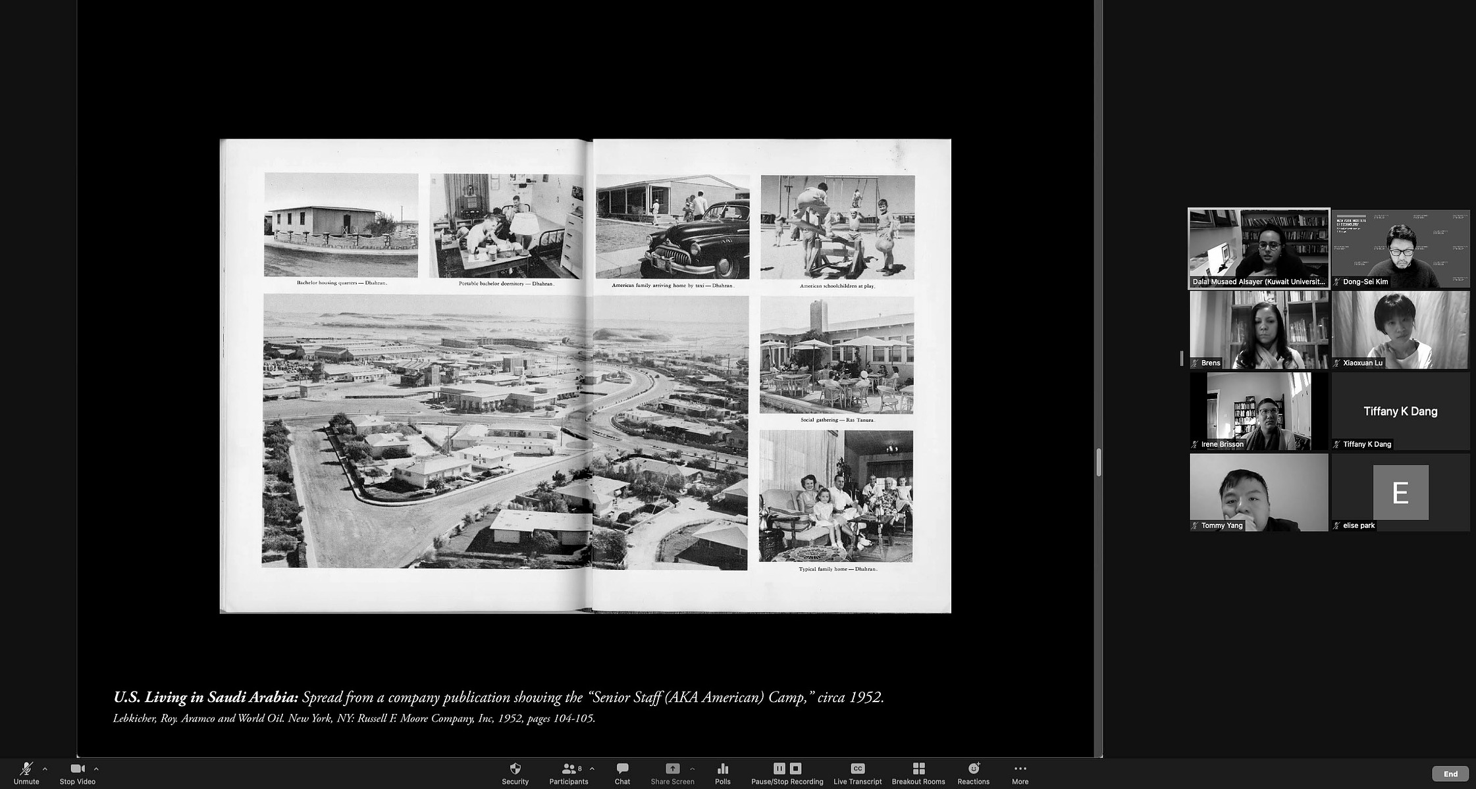Open Breakout Rooms
Screen dimensions: 1476x789
point(918,773)
